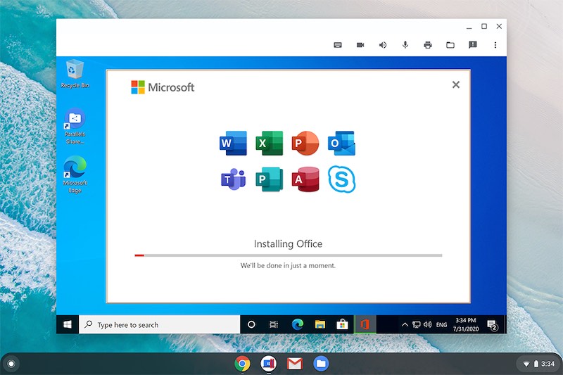The height and width of the screenshot is (375, 563).
Task: Click the printer icon in Parallels toolbar
Action: pos(428,45)
